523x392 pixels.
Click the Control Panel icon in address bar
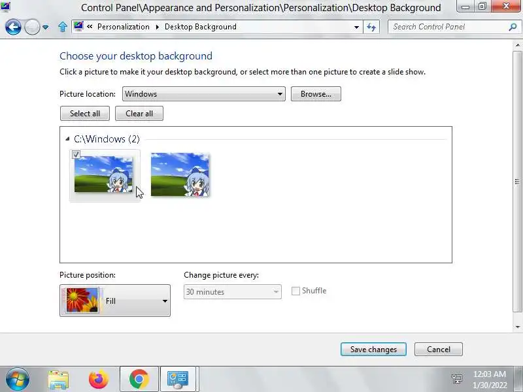pyautogui.click(x=78, y=26)
